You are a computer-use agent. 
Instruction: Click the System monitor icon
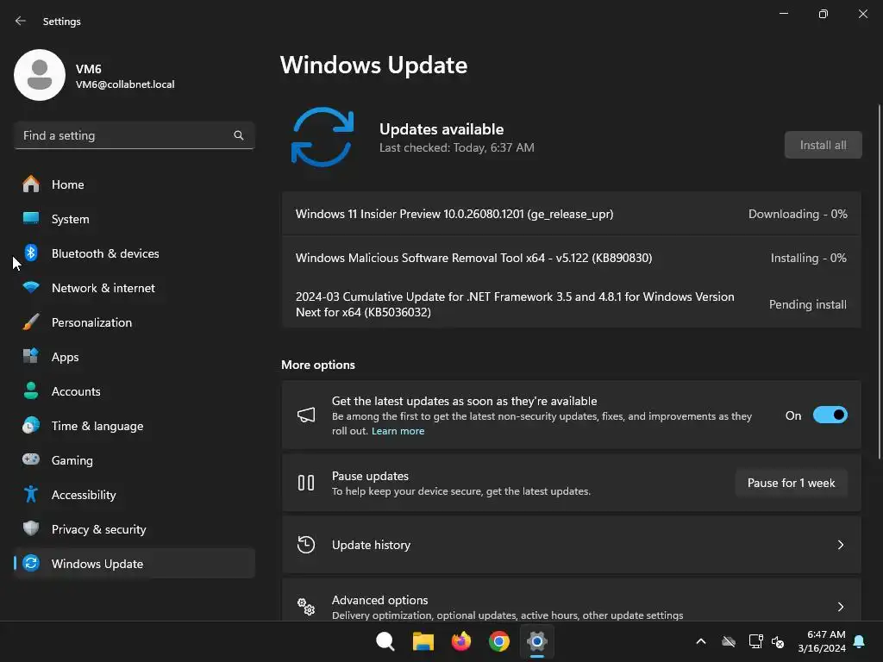[x=31, y=218]
